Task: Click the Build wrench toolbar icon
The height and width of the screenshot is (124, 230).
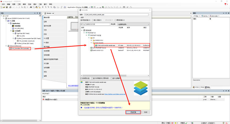Action: [103, 7]
